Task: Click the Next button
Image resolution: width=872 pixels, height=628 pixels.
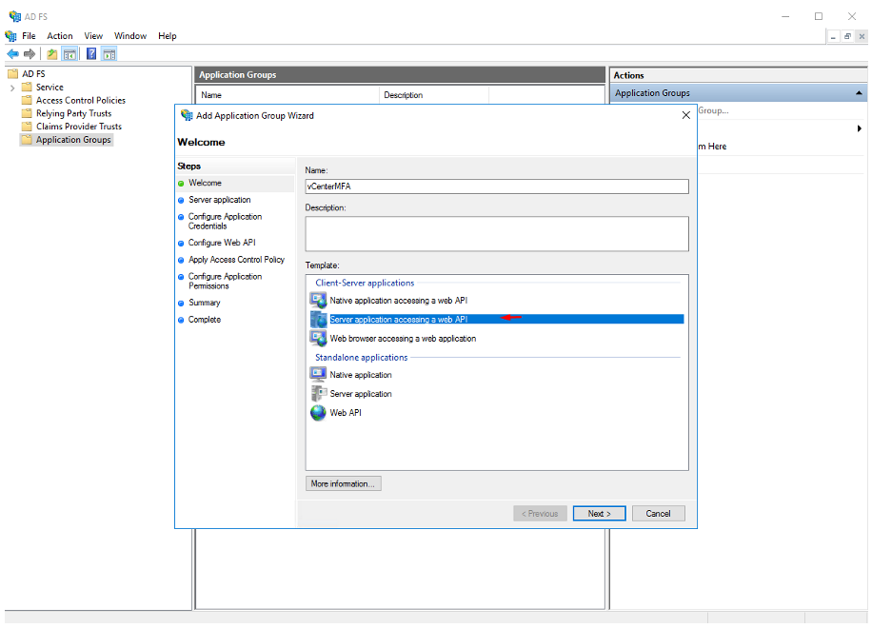Action: pyautogui.click(x=599, y=514)
